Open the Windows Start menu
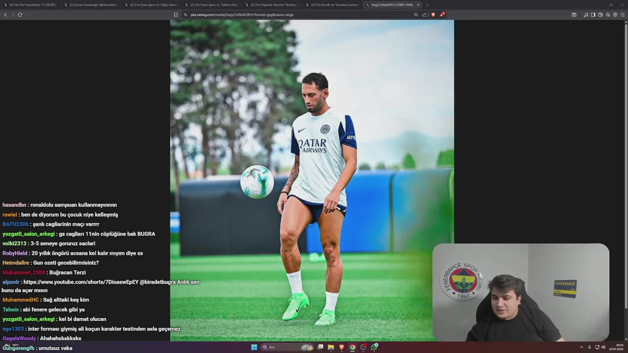The height and width of the screenshot is (353, 628). click(x=254, y=347)
